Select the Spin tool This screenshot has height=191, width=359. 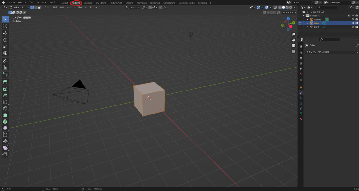(5, 122)
